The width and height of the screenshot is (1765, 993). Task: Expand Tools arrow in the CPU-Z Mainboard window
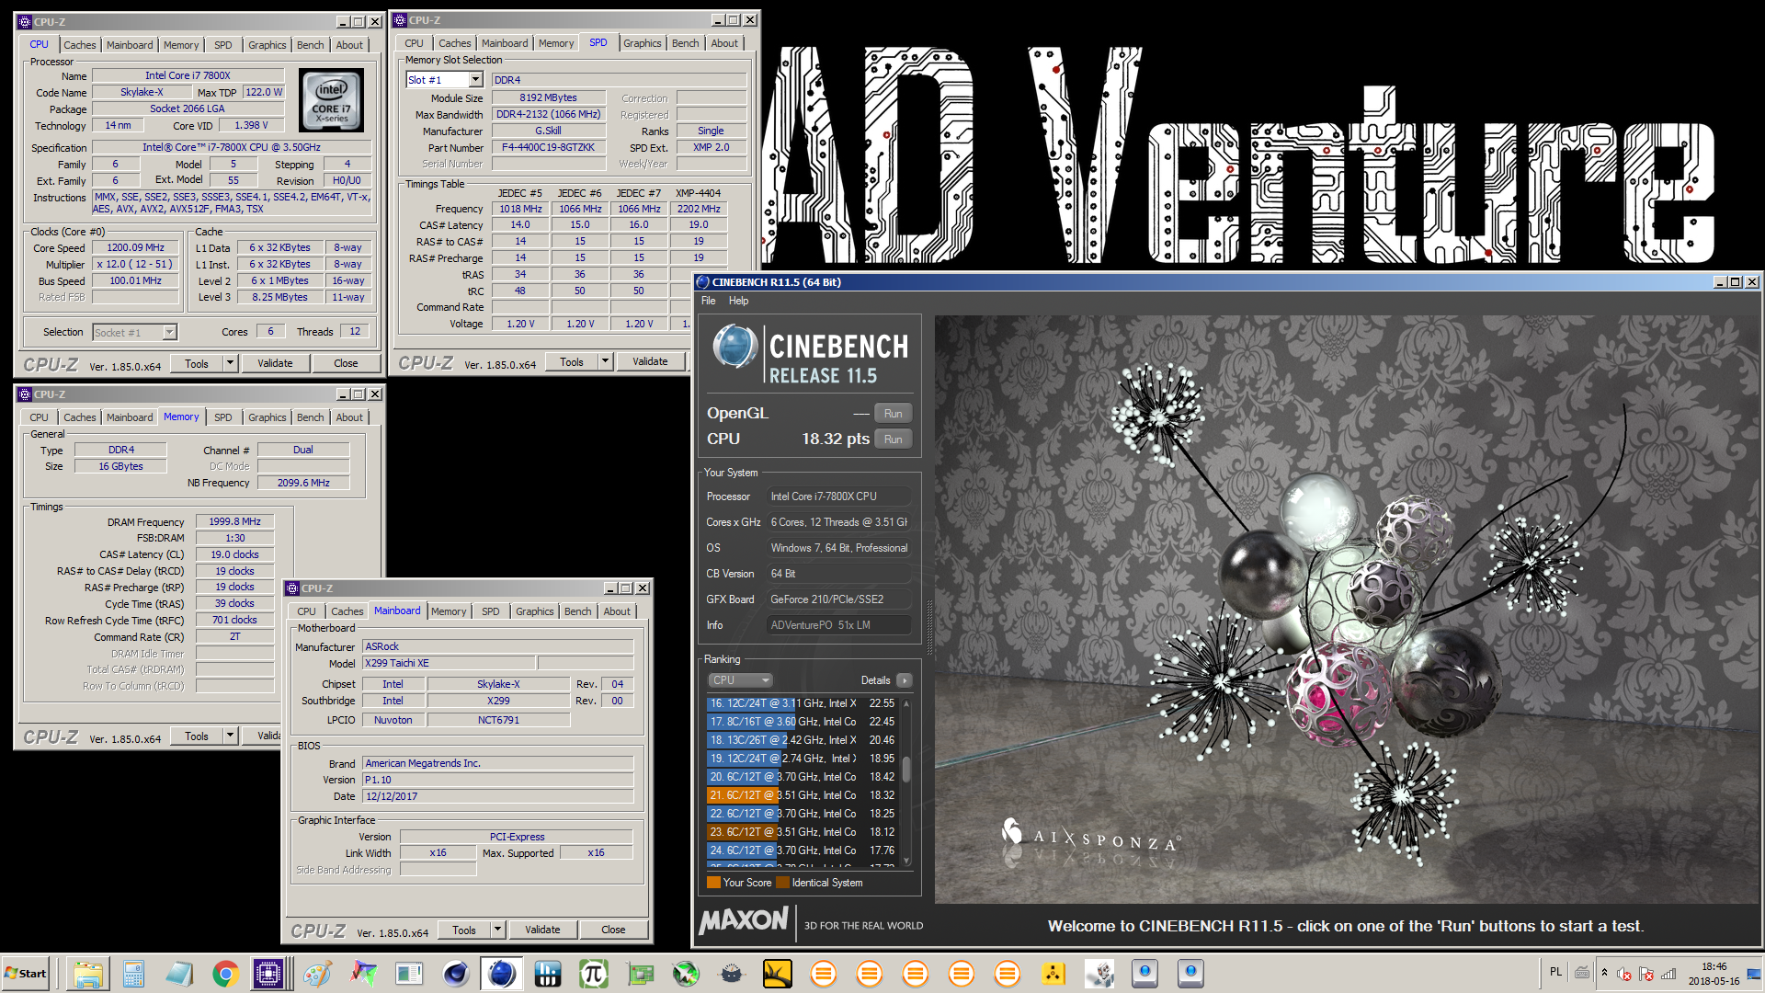point(497,930)
